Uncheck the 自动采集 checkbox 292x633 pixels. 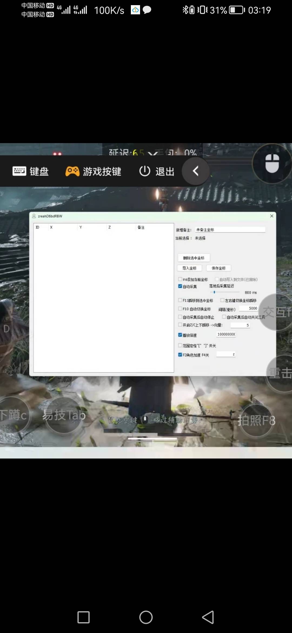(180, 286)
